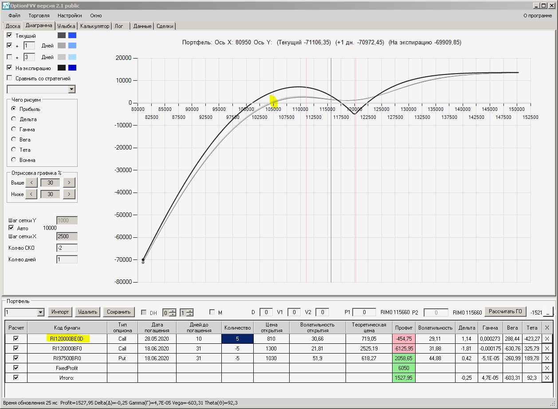Click the P1 input field

pos(364,312)
